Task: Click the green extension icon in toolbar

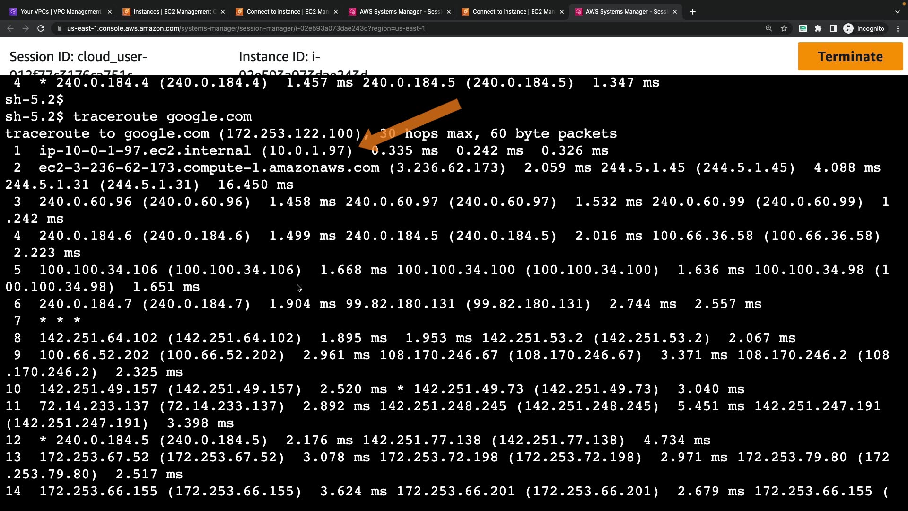Action: click(803, 28)
